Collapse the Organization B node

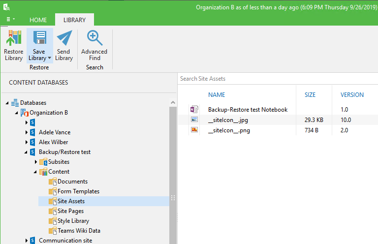[x=17, y=113]
